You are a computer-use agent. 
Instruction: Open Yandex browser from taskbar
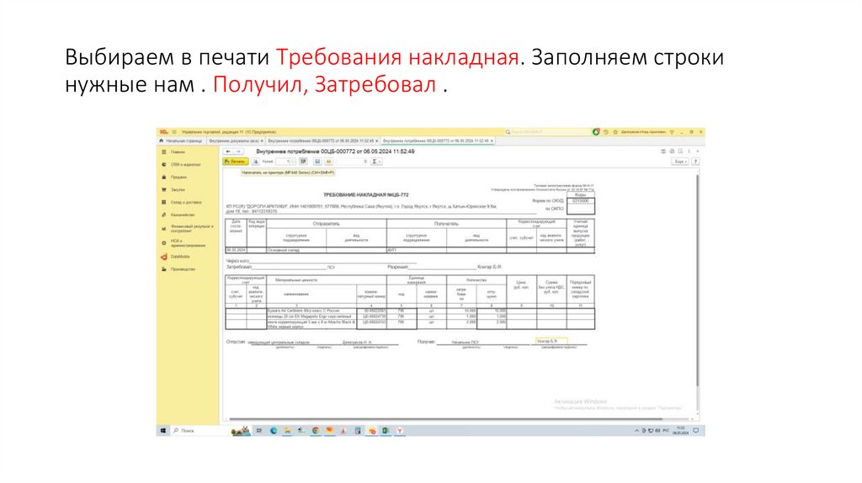400,430
